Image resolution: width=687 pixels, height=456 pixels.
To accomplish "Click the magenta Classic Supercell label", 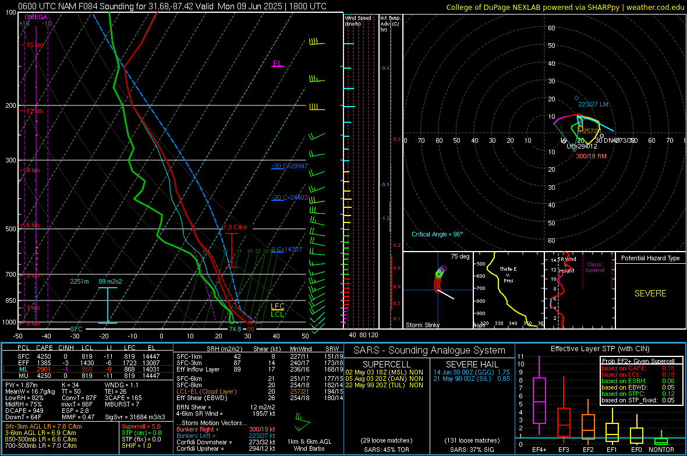I will 595,267.
